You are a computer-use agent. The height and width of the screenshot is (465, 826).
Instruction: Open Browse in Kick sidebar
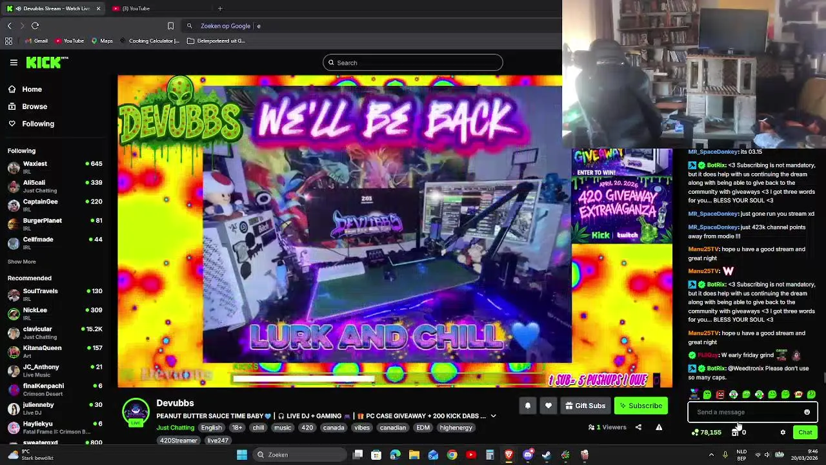tap(34, 107)
